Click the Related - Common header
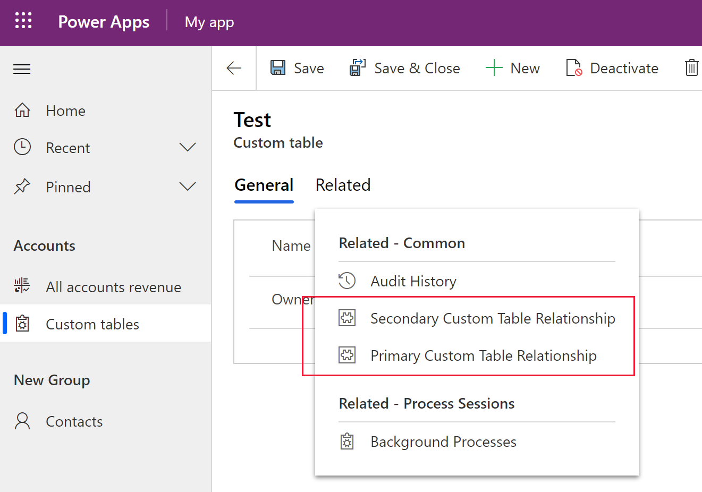 coord(402,243)
